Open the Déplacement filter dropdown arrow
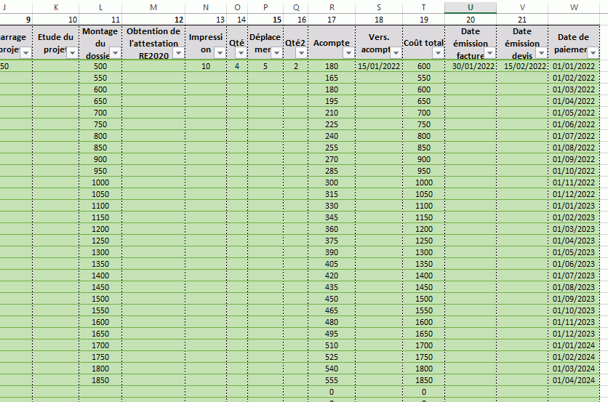Viewport: 608px width, 402px height. tap(276, 53)
